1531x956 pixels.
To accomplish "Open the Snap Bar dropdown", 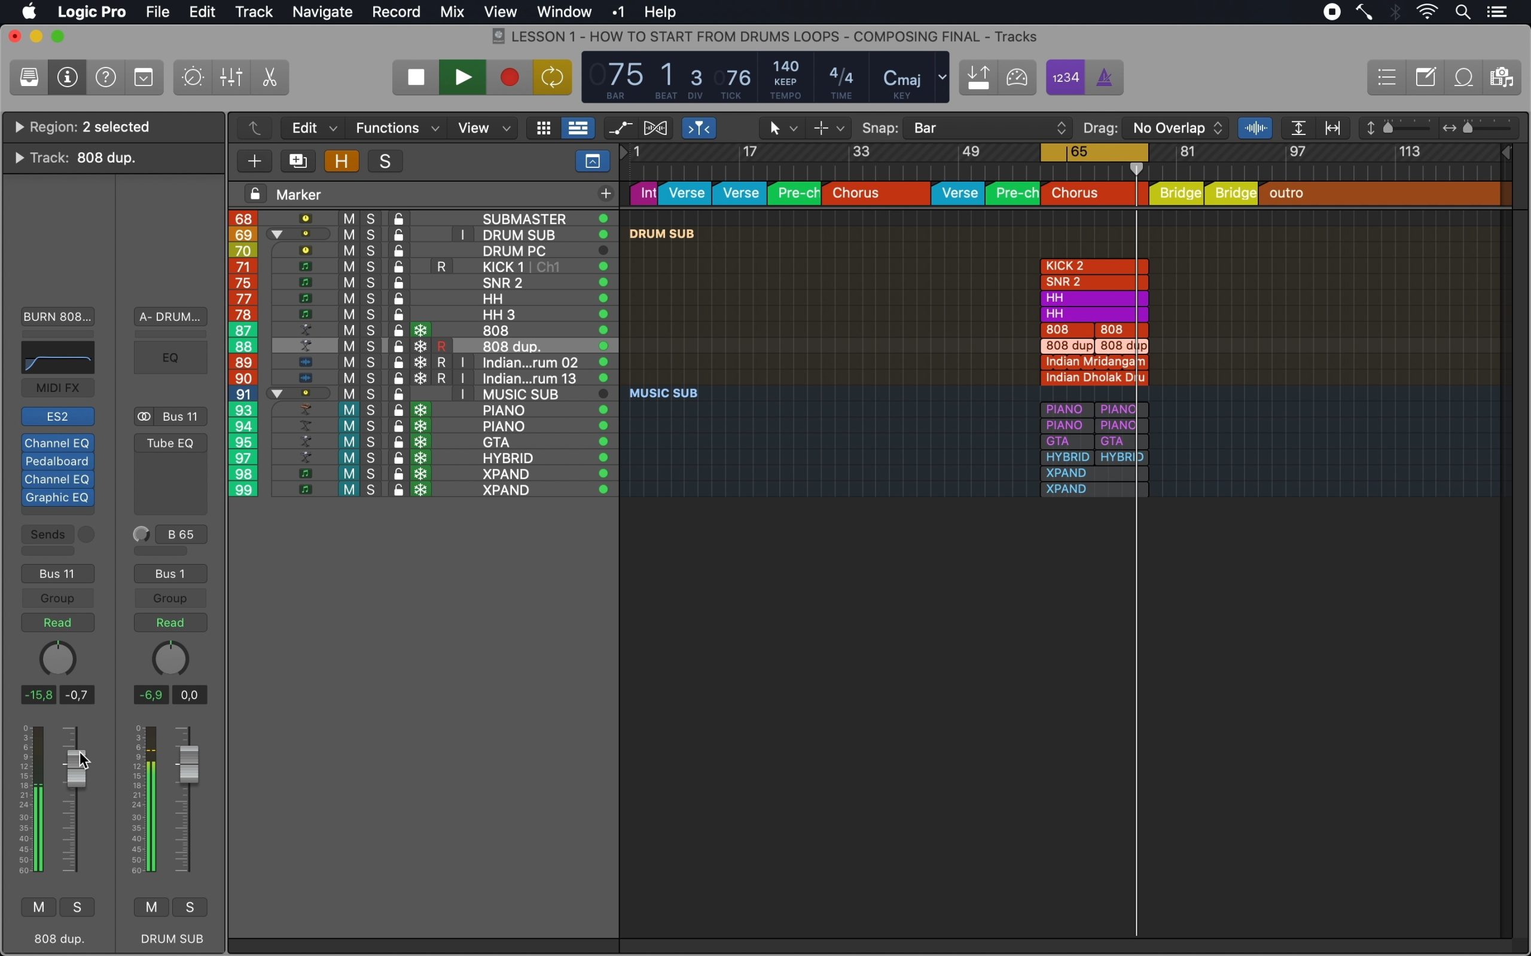I will (989, 128).
